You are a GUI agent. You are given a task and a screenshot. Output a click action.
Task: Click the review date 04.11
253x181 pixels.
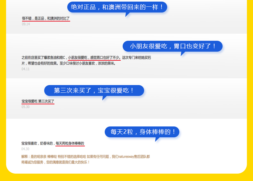click(26, 69)
